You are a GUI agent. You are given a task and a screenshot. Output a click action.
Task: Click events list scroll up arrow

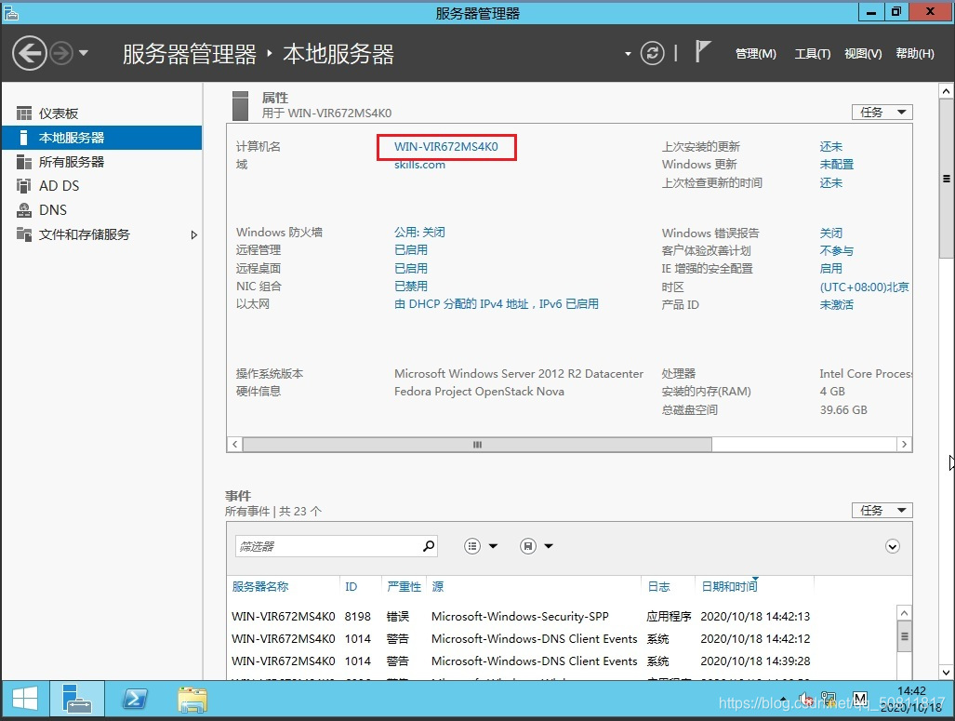[x=905, y=612]
